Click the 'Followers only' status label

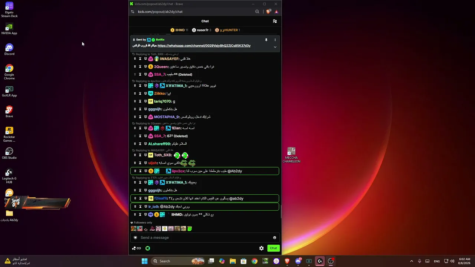(x=141, y=223)
